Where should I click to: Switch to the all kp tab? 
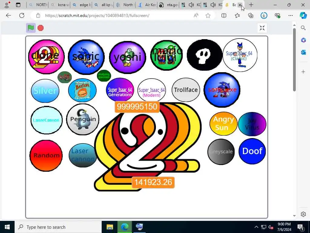pyautogui.click(x=103, y=5)
